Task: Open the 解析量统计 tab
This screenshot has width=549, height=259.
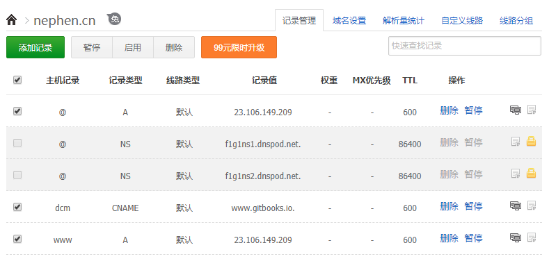Action: (404, 21)
